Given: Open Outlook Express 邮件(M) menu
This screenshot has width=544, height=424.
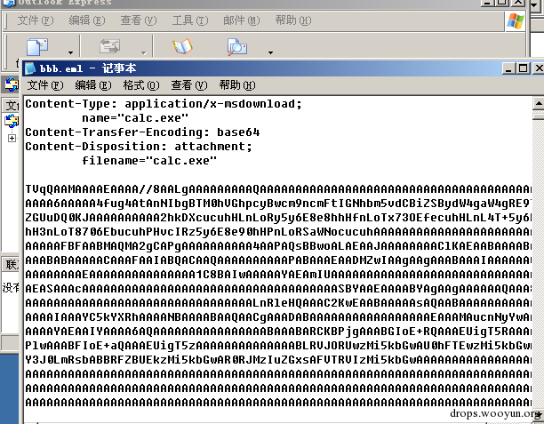Looking at the screenshot, I should point(242,20).
